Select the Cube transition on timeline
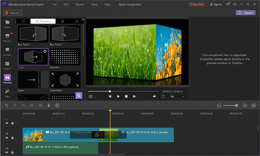 point(98,135)
